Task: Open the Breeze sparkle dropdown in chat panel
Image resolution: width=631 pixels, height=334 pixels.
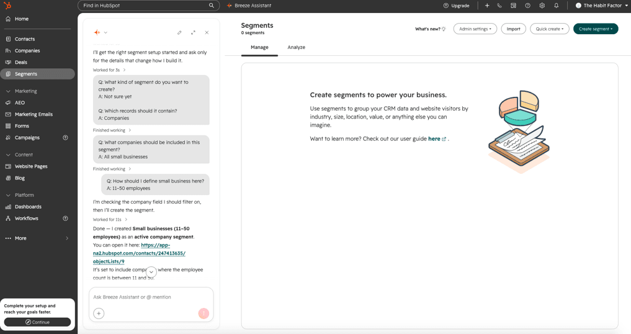Action: [x=101, y=33]
